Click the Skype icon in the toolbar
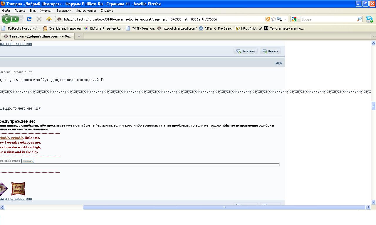This screenshot has width=376, height=225. click(x=369, y=19)
